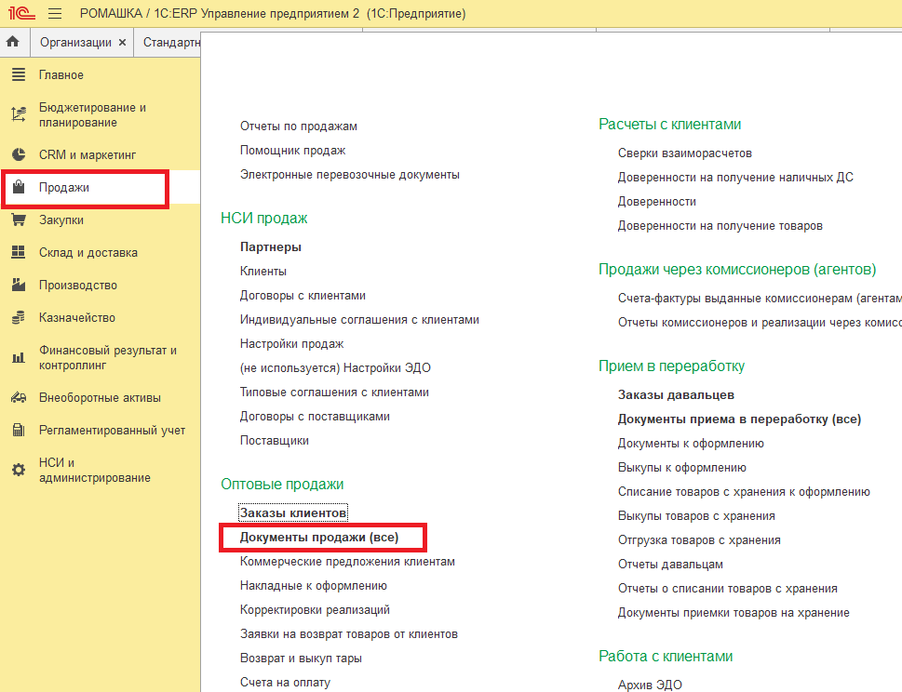This screenshot has width=902, height=692.
Task: Click the Склад и доставка icon
Action: point(19,252)
